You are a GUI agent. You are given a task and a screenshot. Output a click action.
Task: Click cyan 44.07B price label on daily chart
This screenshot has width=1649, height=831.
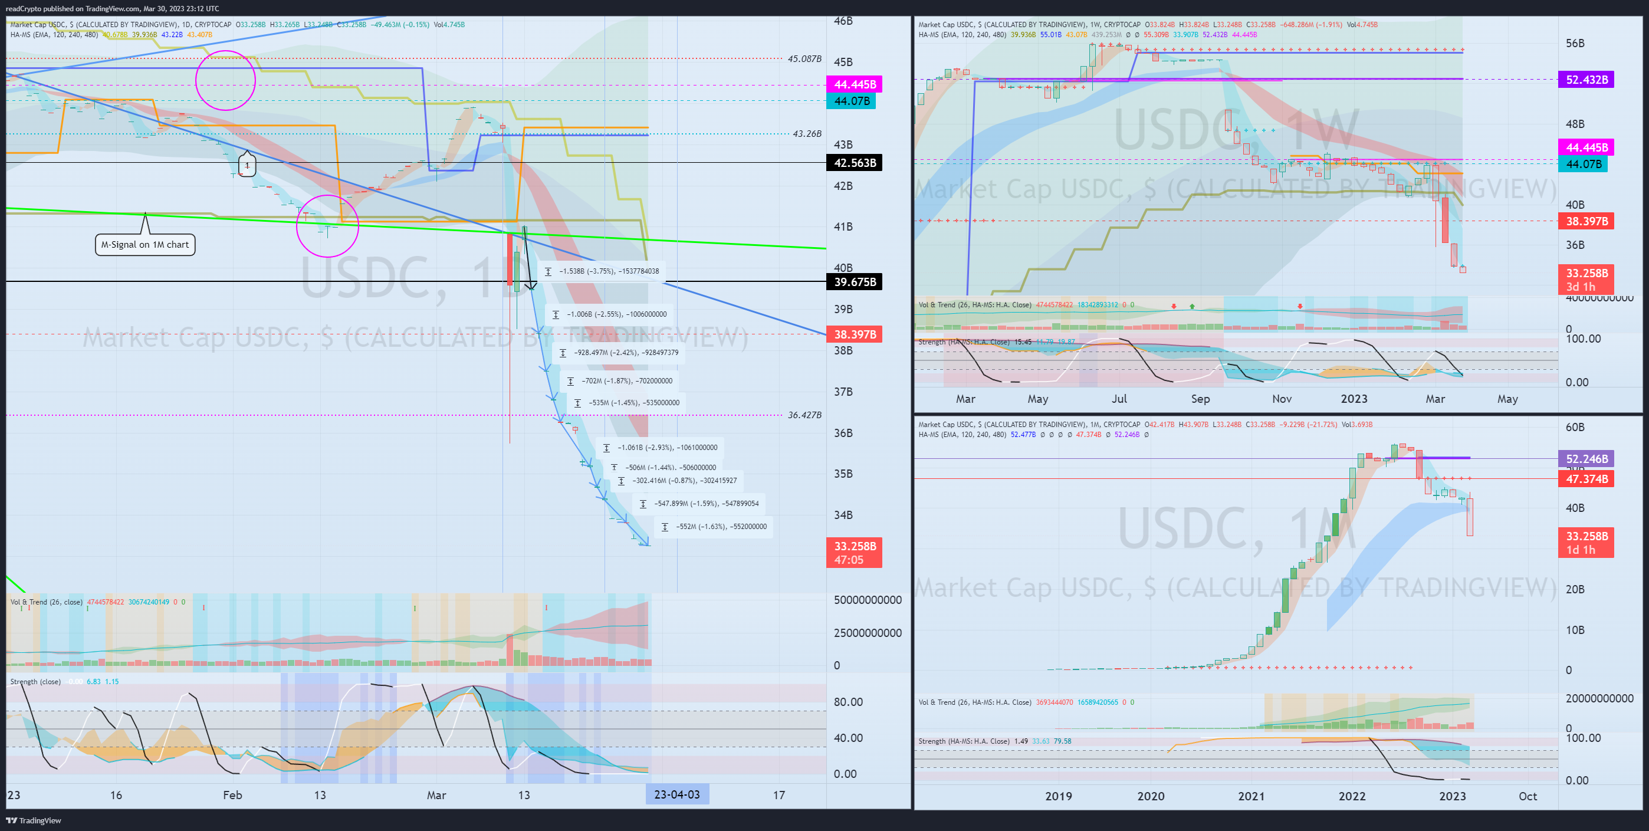[852, 101]
